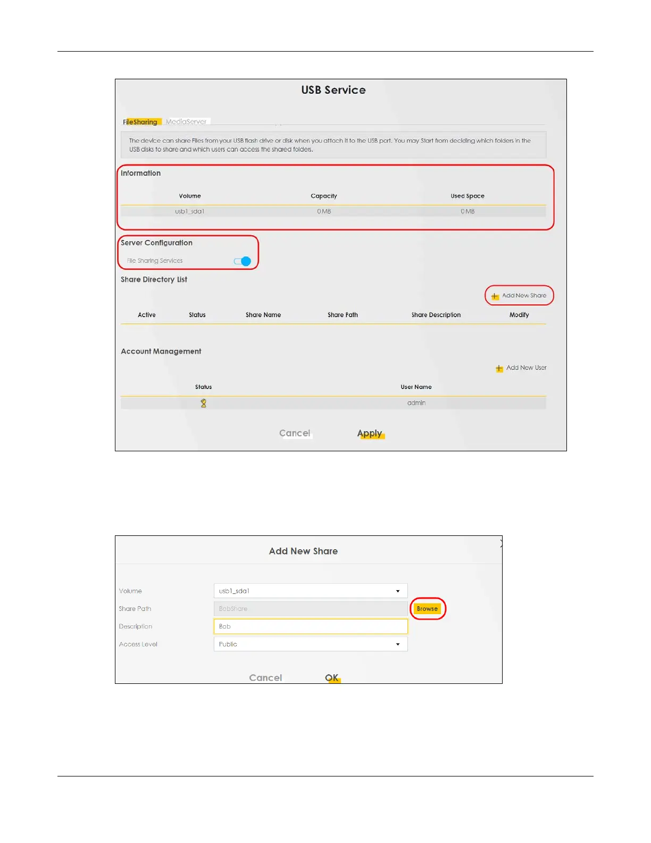Viewport: 651px width, 843px height.
Task: Select the admin user name row
Action: (333, 403)
